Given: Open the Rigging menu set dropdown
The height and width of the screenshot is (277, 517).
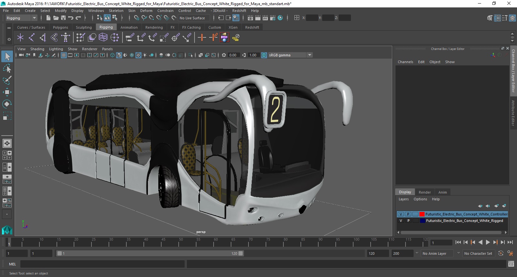Looking at the screenshot, I should coord(34,18).
